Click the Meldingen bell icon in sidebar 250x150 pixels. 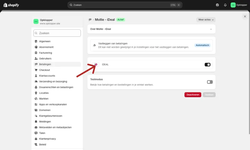coord(36,122)
